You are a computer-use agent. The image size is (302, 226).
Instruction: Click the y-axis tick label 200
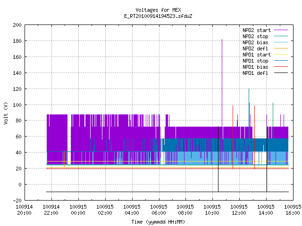tap(17, 25)
